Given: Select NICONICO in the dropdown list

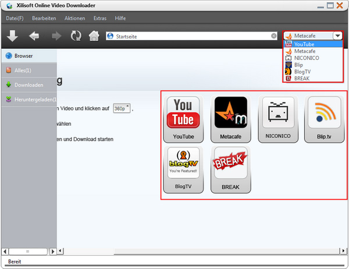Looking at the screenshot, I should [313, 58].
